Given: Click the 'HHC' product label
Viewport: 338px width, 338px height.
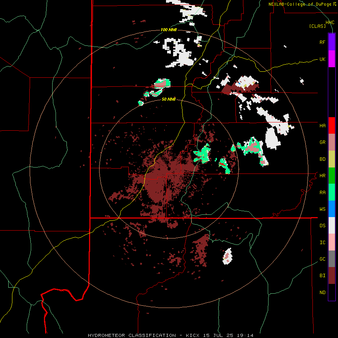Looking at the screenshot, I should click(330, 23).
